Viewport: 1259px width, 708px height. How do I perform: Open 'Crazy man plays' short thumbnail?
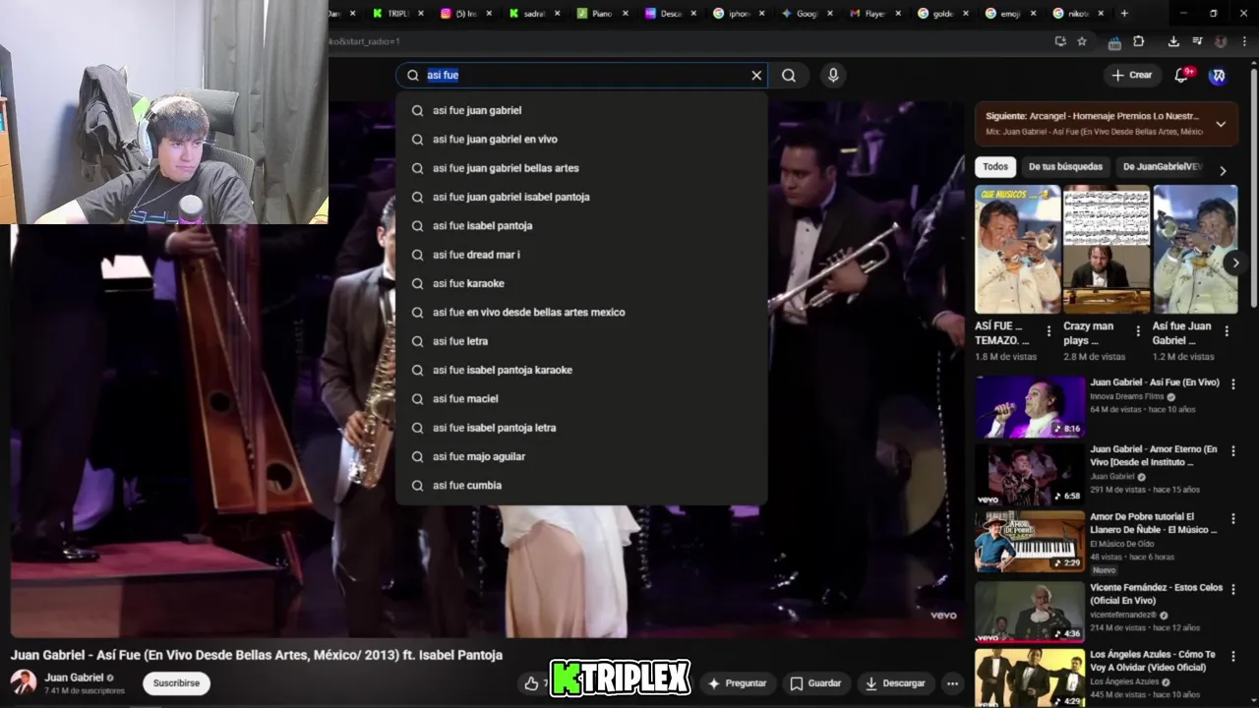(1107, 250)
